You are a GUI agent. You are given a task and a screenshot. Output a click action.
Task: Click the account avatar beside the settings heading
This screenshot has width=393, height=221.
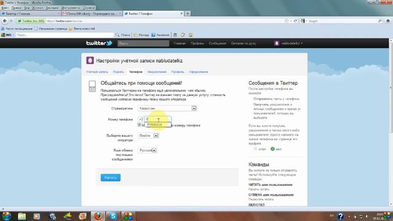pos(90,60)
